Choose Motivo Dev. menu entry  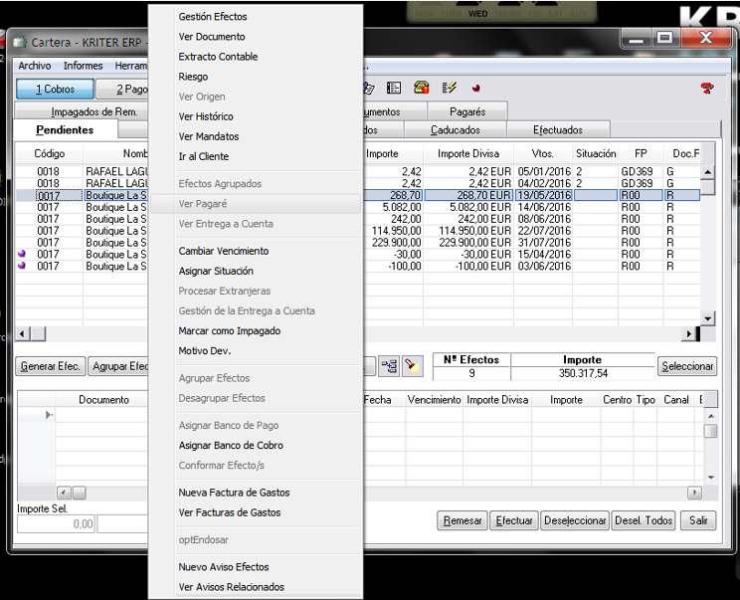[205, 351]
